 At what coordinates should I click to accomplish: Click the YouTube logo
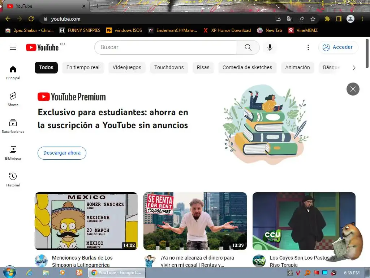[42, 47]
